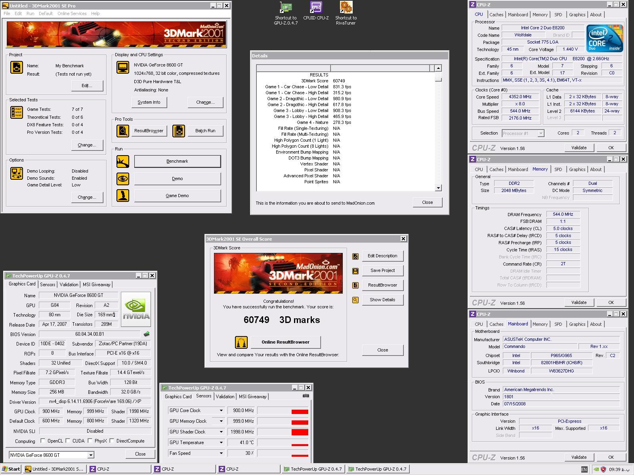Image resolution: width=634 pixels, height=475 pixels.
Task: Click the ResultBrowser magnifier icon in Pro Tools
Action: [123, 131]
